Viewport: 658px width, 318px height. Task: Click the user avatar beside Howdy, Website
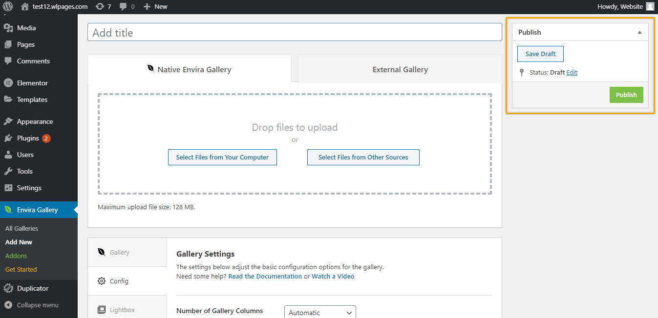pos(650,6)
